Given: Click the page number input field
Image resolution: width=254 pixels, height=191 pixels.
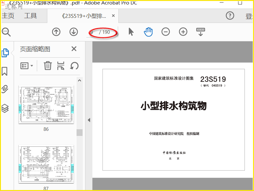Looking at the screenshot, I should (92, 32).
